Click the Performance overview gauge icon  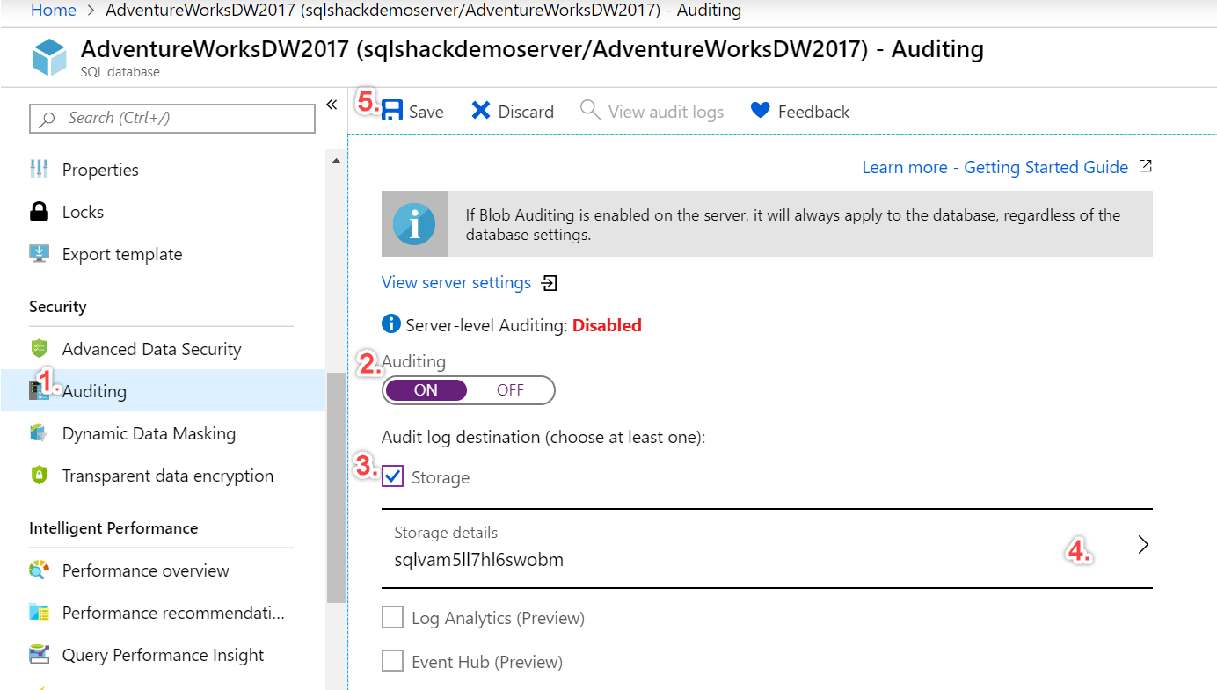coord(39,570)
